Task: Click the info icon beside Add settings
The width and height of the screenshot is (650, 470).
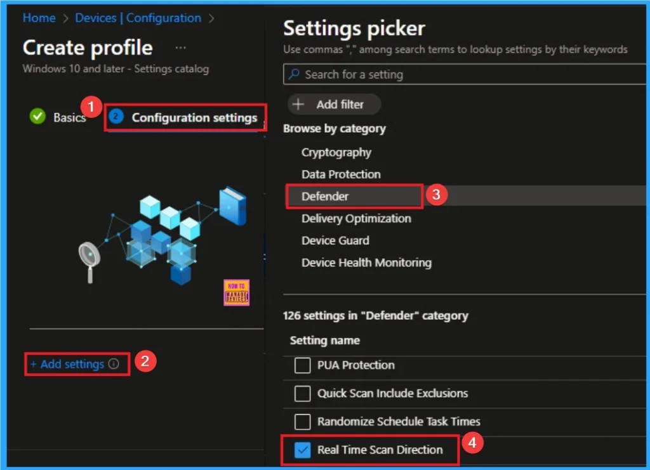Action: [x=112, y=364]
